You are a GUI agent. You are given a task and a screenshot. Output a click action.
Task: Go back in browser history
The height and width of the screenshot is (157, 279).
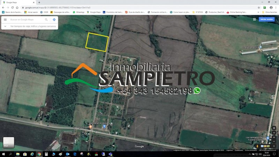pos(3,7)
